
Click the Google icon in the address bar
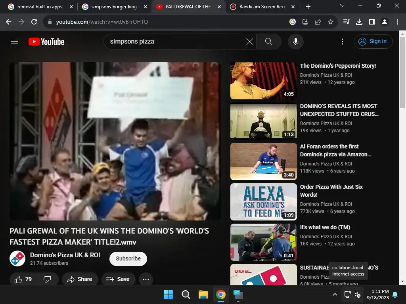293,22
